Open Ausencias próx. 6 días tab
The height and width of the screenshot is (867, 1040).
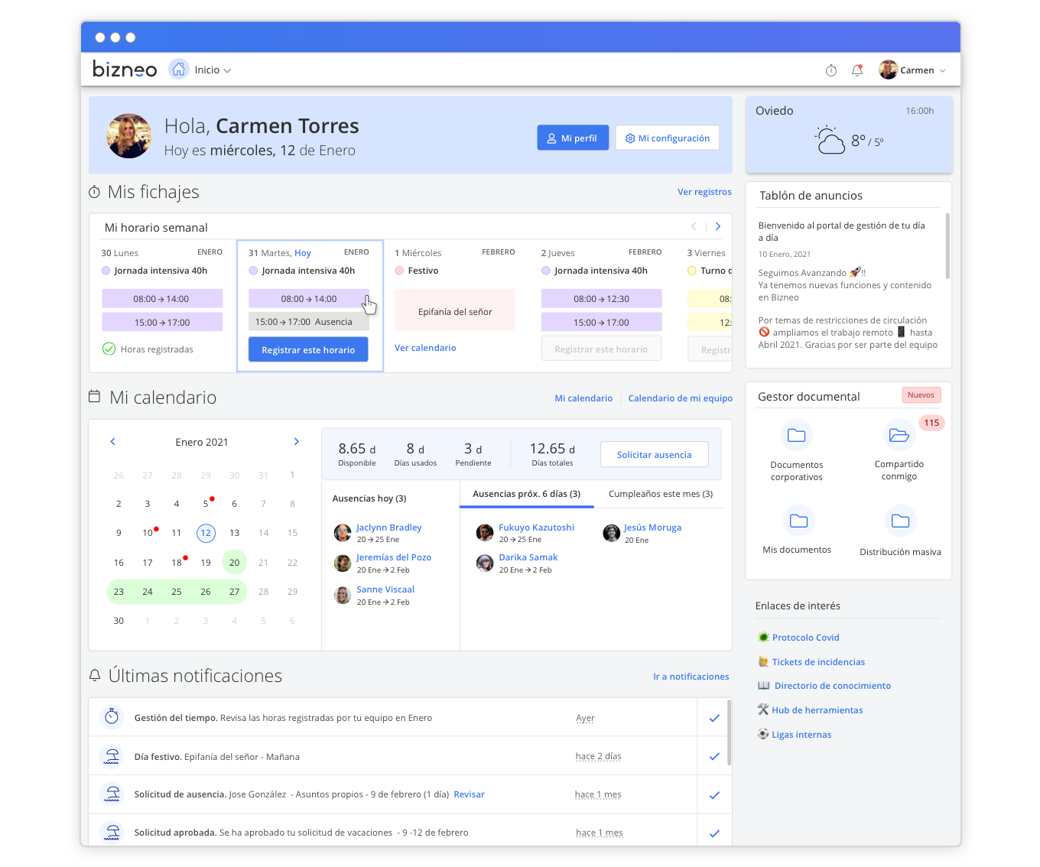tap(526, 494)
